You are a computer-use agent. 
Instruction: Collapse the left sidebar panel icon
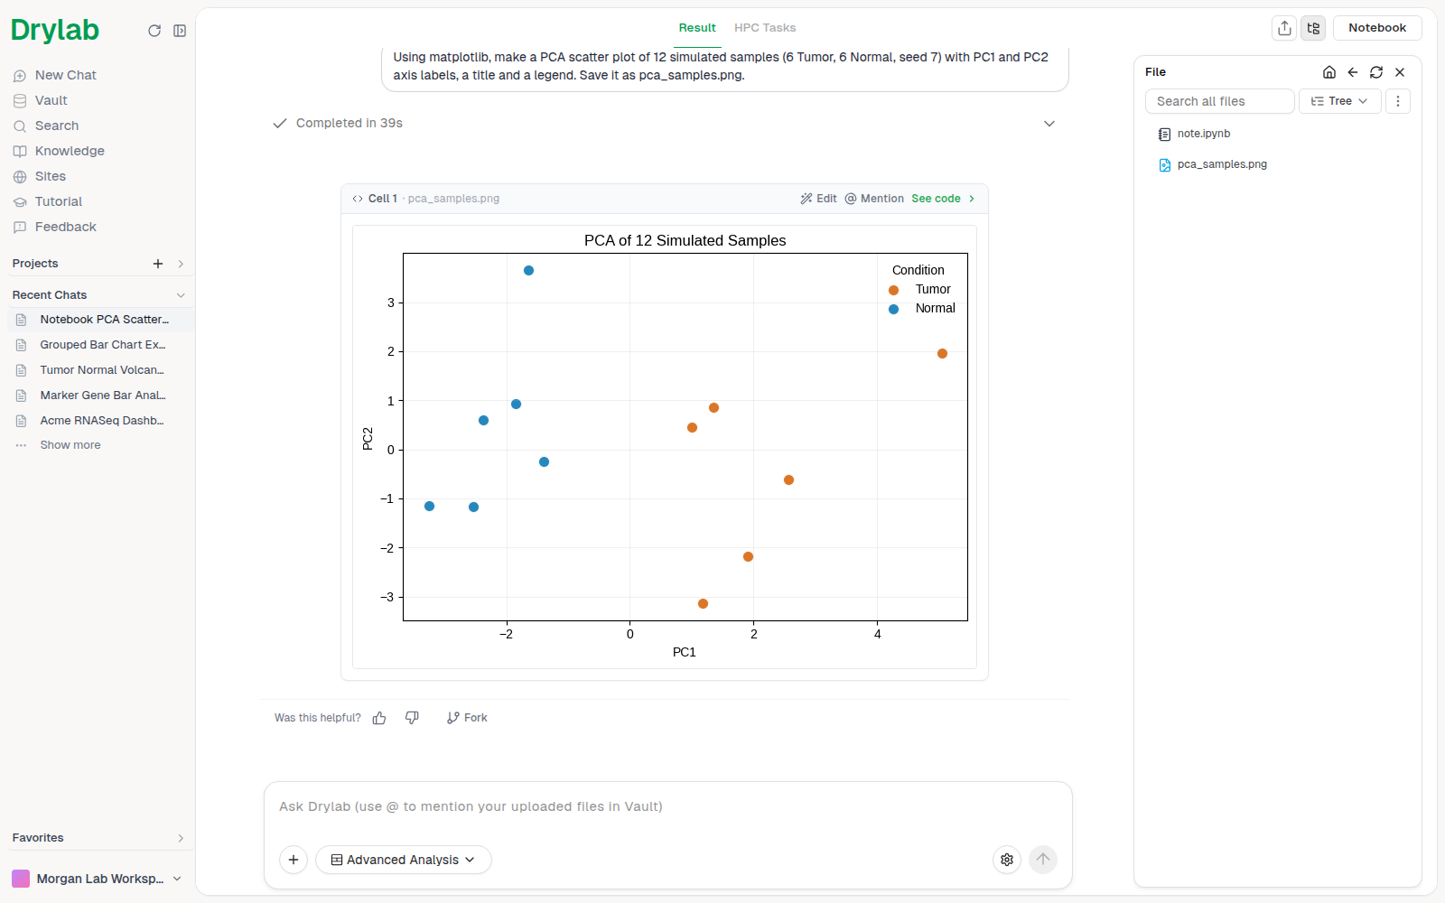point(180,31)
